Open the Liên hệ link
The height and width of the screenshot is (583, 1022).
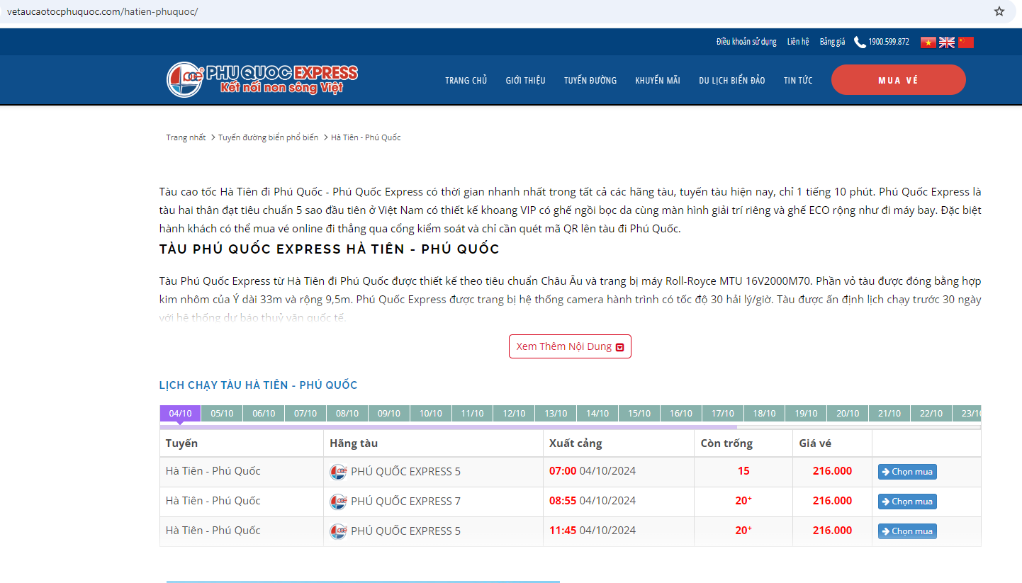pyautogui.click(x=798, y=42)
